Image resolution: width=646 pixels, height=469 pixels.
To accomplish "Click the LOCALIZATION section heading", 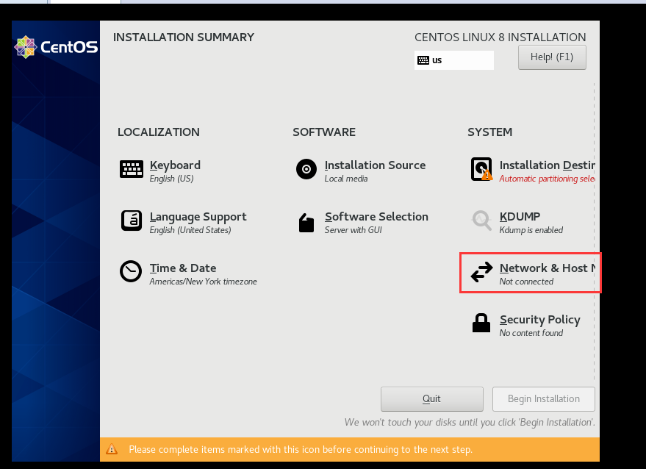I will 159,132.
